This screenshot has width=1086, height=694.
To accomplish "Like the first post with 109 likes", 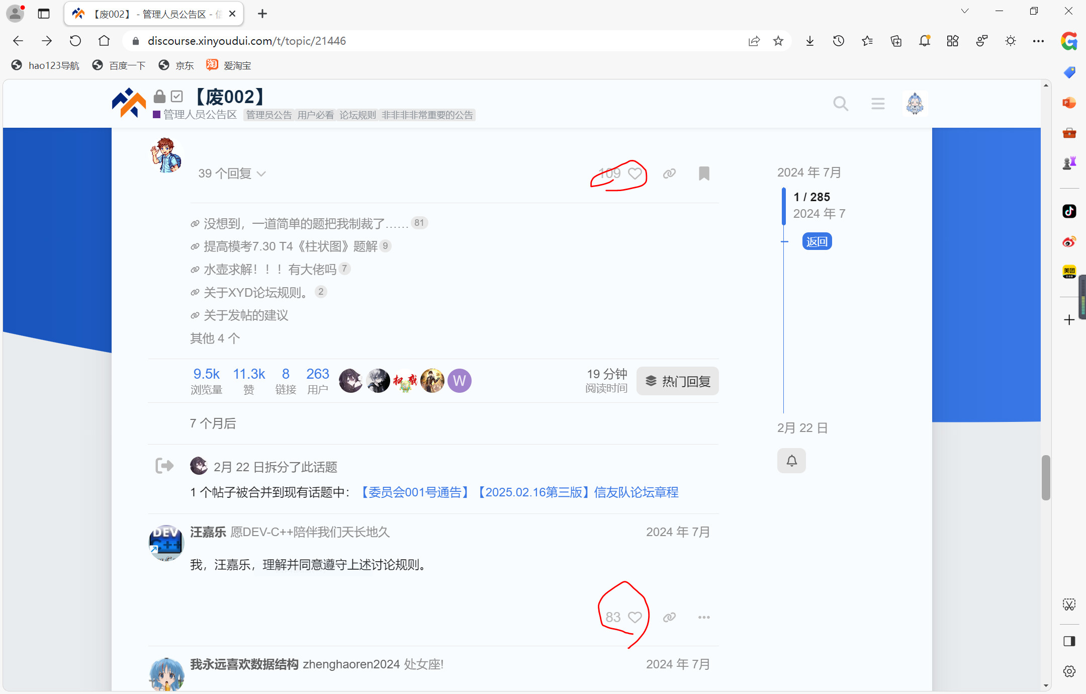I will 635,173.
